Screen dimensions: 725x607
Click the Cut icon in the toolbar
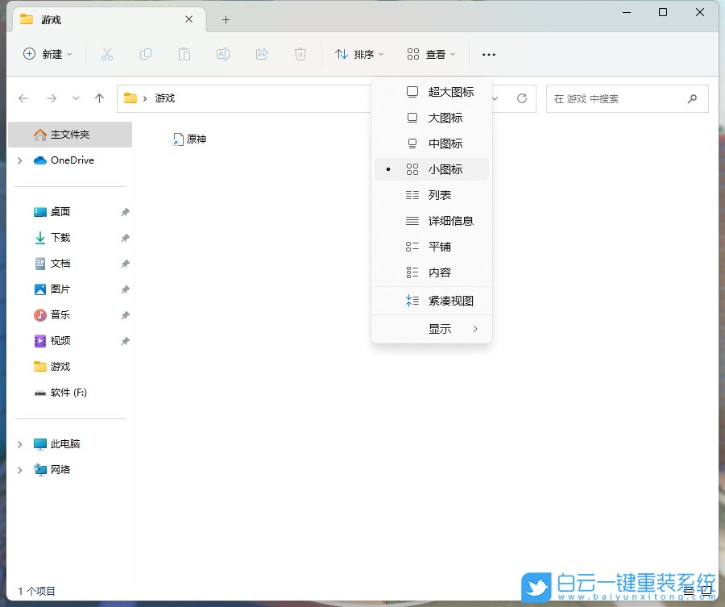pyautogui.click(x=107, y=54)
